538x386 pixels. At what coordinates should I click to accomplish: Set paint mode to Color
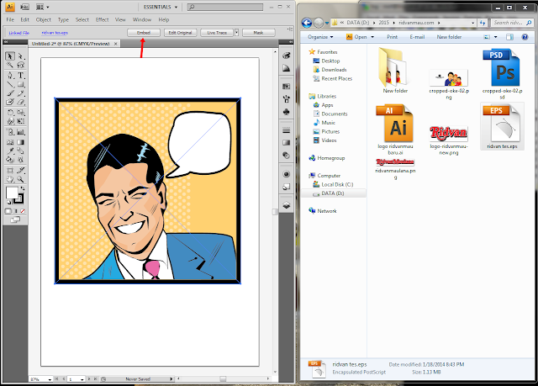pos(8,211)
